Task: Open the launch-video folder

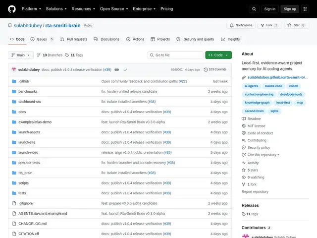Action: pos(28,152)
